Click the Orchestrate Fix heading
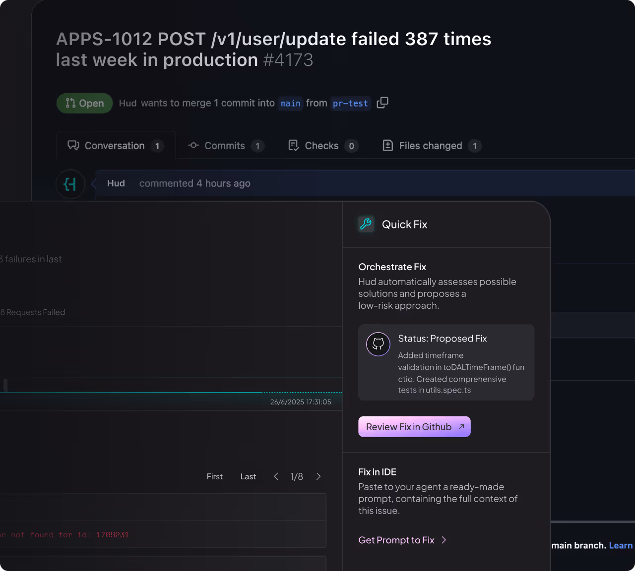Screen dimensions: 635x571 coord(392,267)
